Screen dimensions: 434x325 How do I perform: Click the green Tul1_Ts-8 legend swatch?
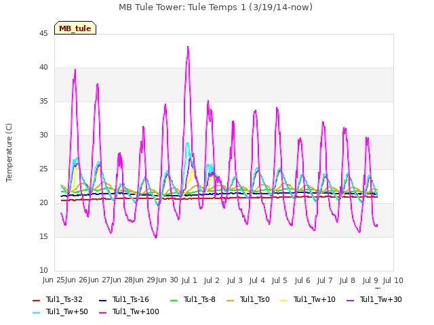tap(174, 301)
